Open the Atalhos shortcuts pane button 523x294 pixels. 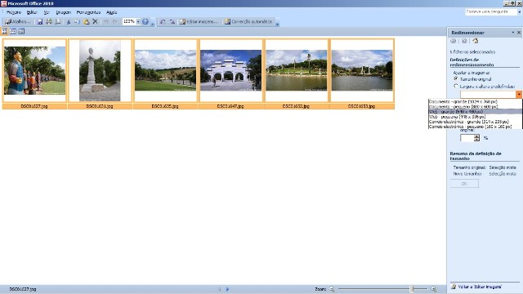(x=18, y=22)
